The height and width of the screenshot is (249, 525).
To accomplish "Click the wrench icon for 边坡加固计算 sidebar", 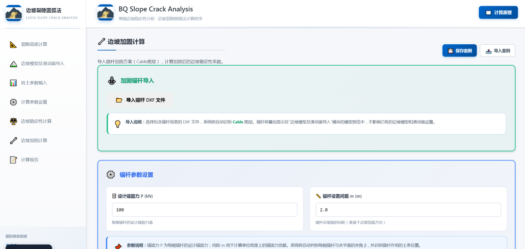I will coord(14,141).
